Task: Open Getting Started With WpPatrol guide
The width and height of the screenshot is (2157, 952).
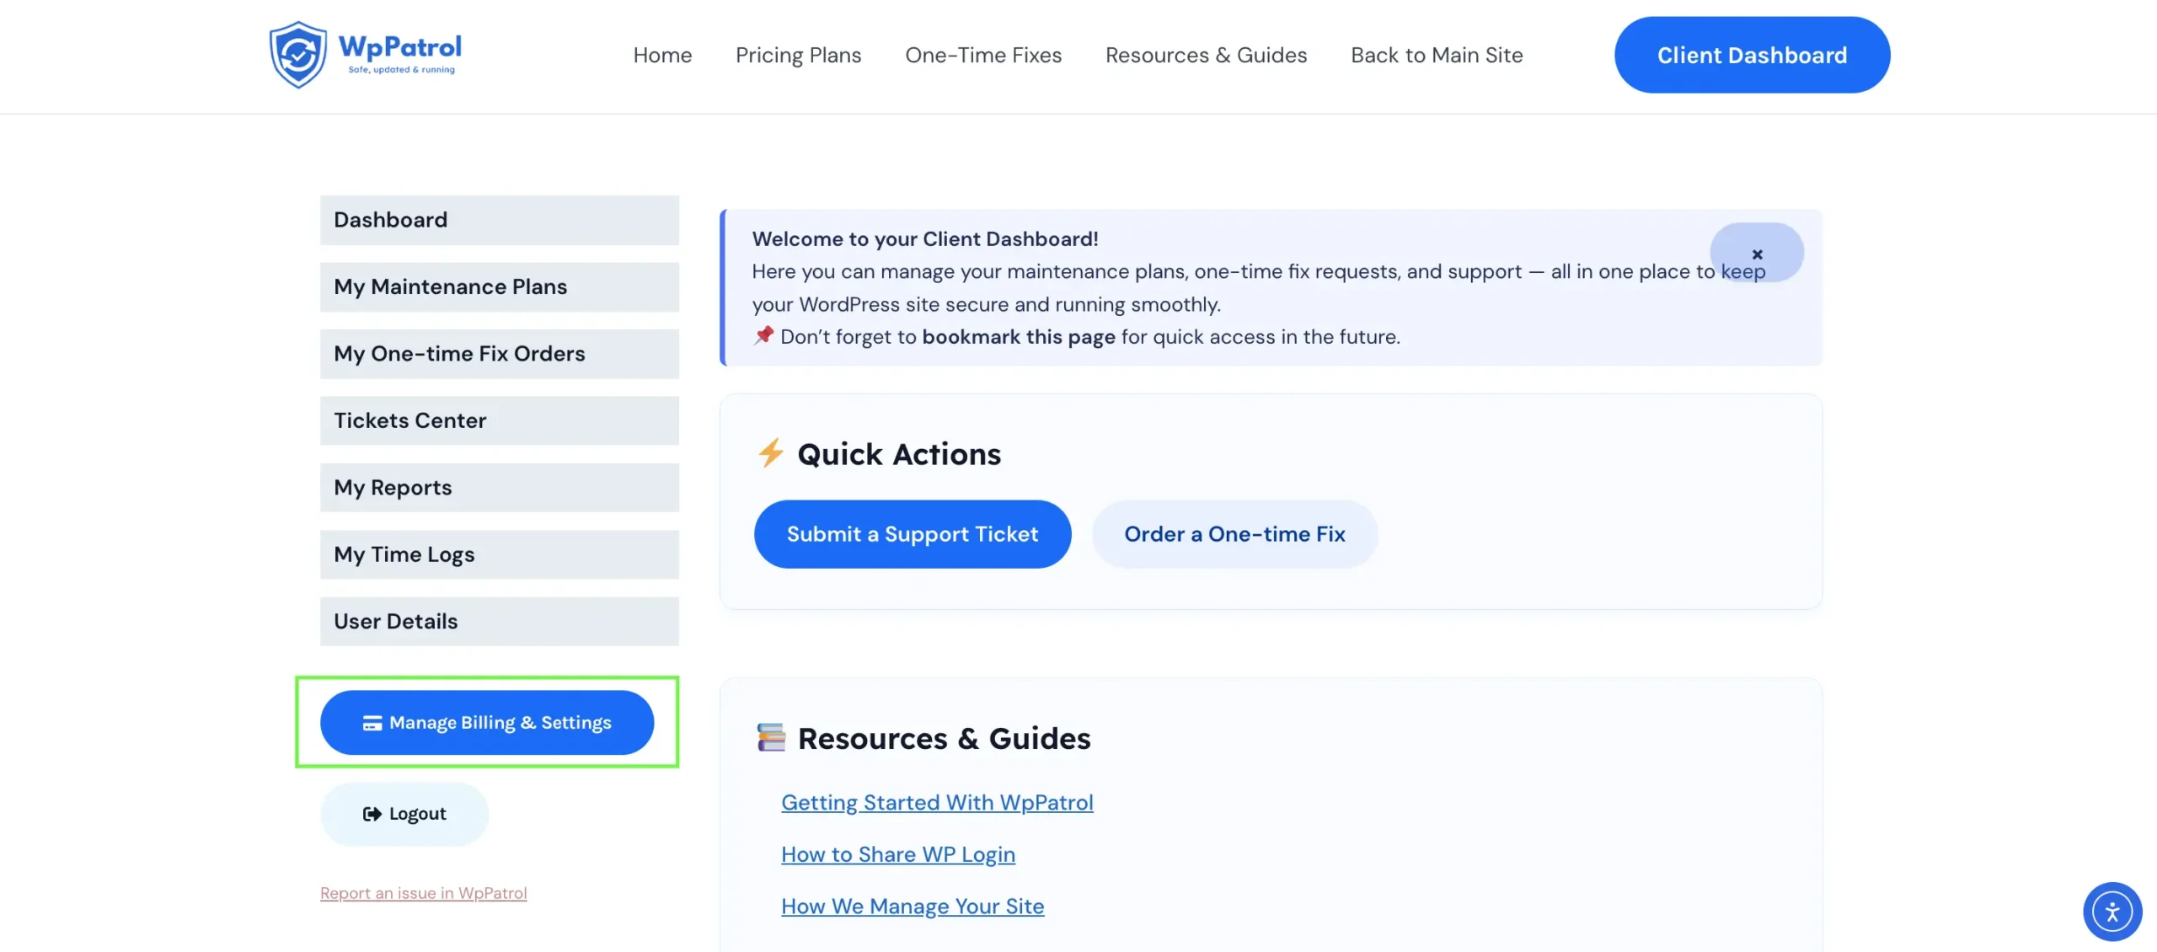Action: click(937, 803)
